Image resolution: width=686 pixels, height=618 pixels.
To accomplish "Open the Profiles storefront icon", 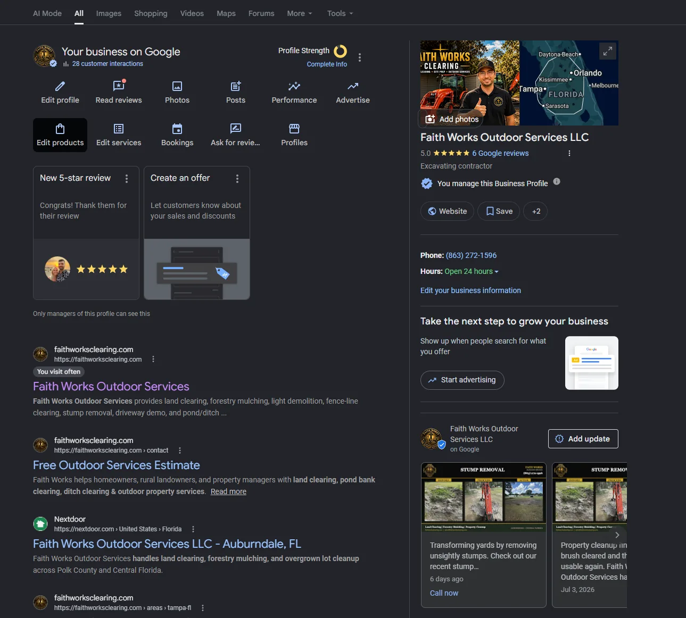I will pos(294,129).
